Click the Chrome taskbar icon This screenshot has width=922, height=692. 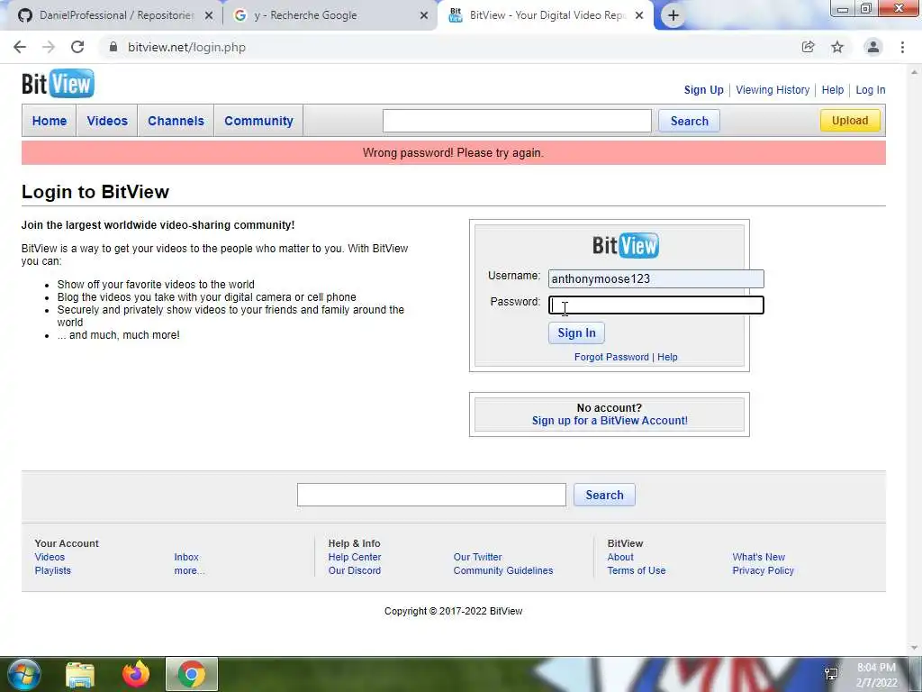pos(192,674)
